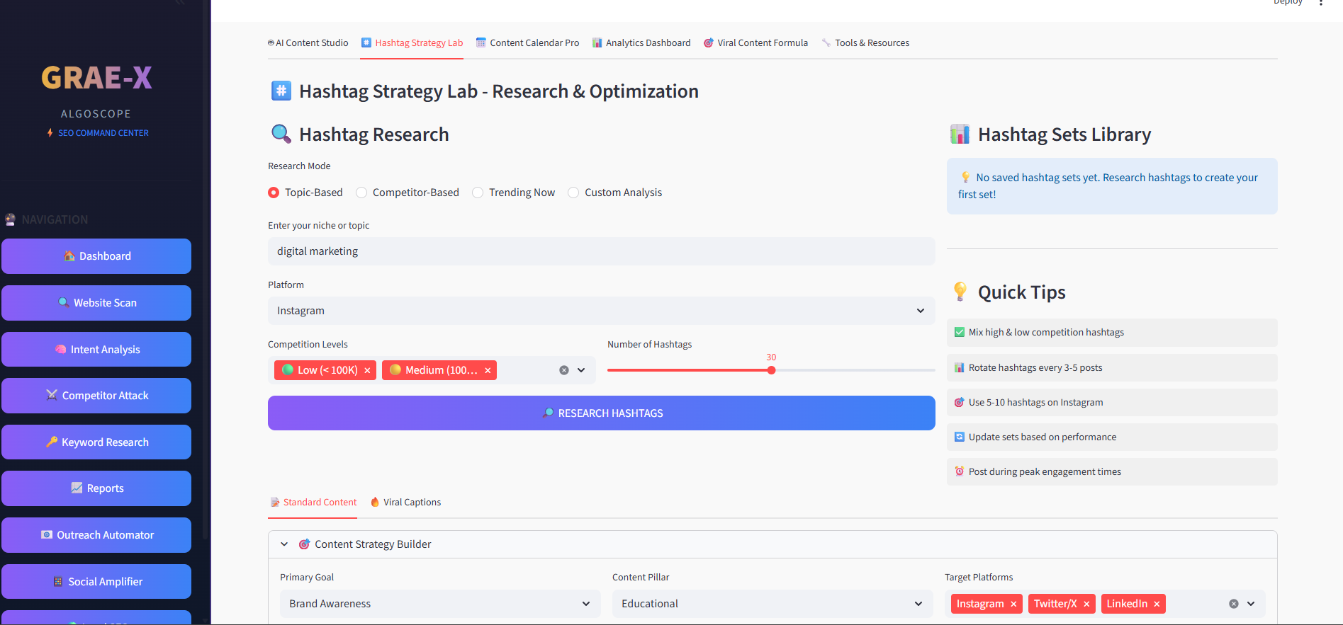The image size is (1343, 625).
Task: Click the crossed swords icon on Competitor Attack
Action: tap(52, 395)
